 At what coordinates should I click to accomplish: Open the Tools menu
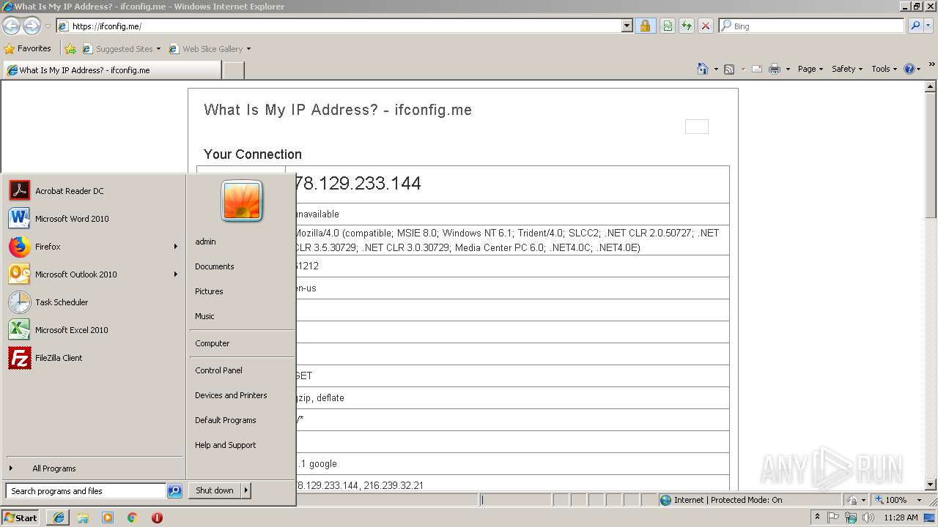(x=884, y=69)
